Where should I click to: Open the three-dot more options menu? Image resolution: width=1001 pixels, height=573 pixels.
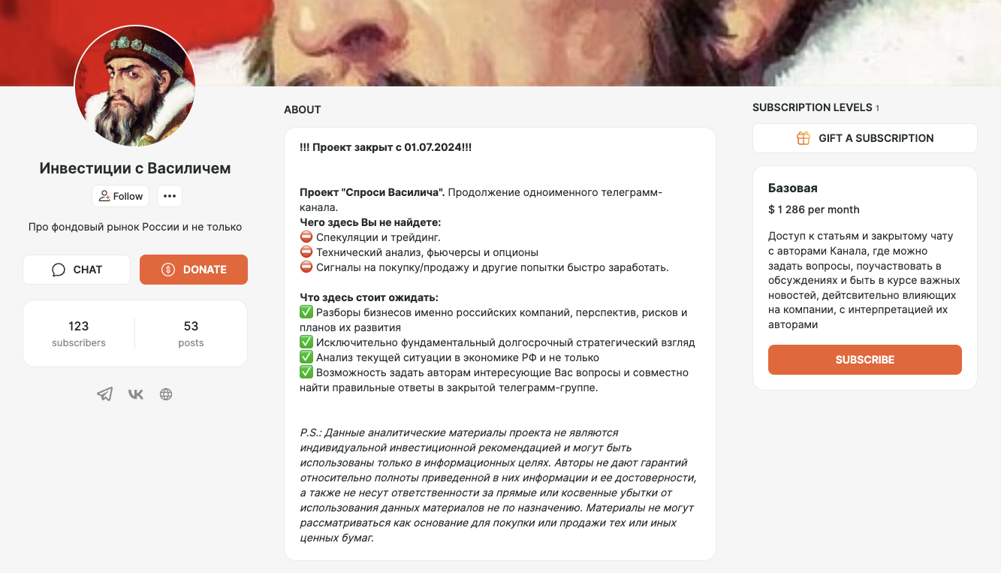coord(170,196)
